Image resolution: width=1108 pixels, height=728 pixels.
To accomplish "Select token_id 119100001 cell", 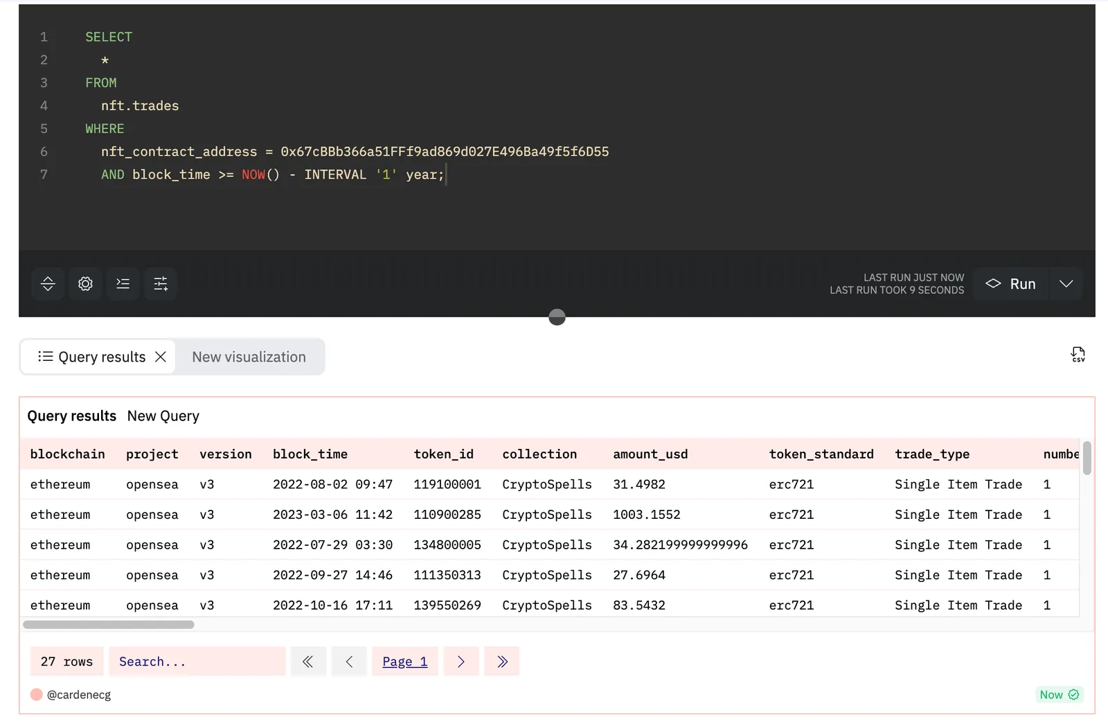I will click(x=447, y=484).
